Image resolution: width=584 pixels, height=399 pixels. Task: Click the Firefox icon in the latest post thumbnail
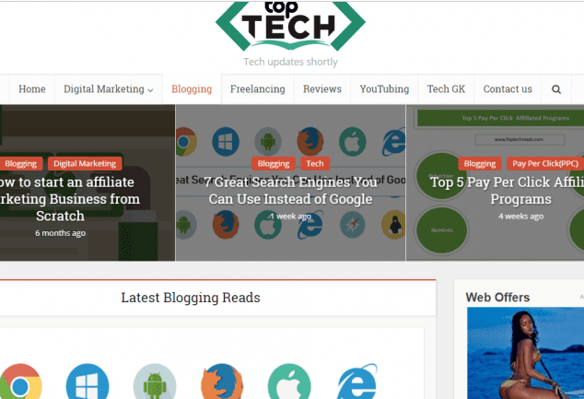(x=222, y=382)
